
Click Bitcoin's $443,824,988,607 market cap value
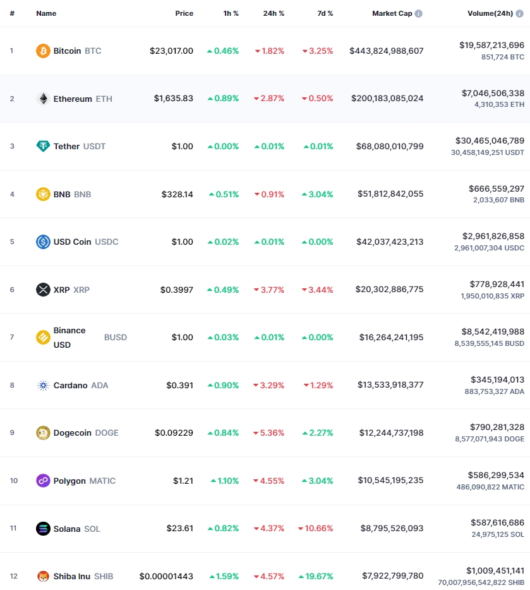(387, 51)
